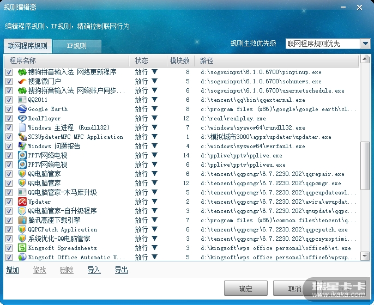
Task: Click the list scrollbar up arrow
Action: pyautogui.click(x=365, y=59)
